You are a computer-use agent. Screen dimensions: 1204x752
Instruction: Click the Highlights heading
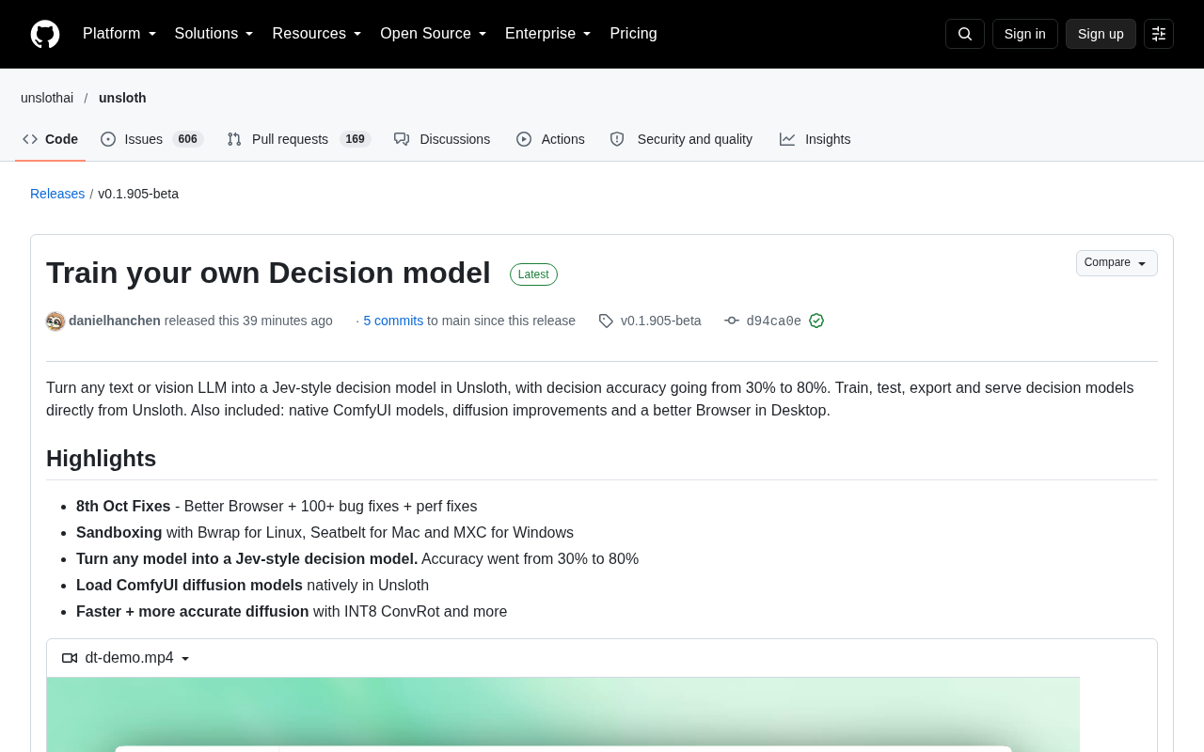click(x=101, y=459)
